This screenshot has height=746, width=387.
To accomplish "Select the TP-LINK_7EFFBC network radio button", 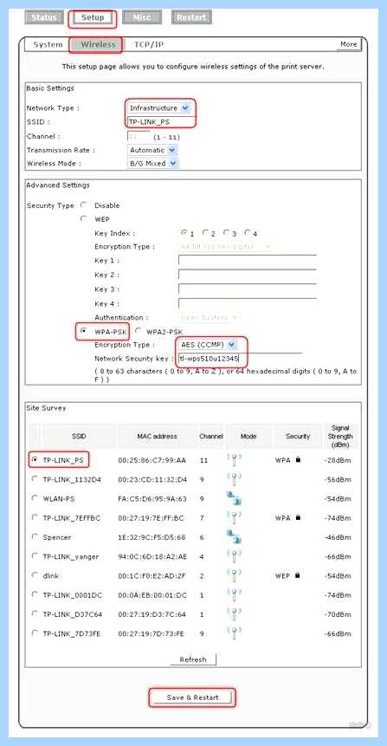I will point(35,517).
